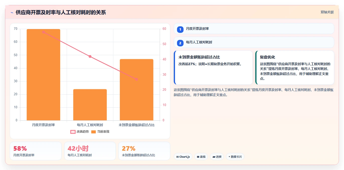344x170 pixels.
Task: Click the orange bar for 月度开票及时率
Action: [x=43, y=75]
